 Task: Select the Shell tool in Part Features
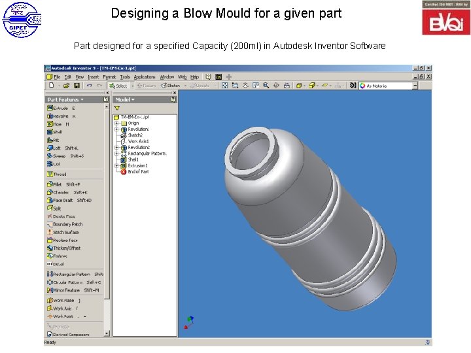[x=54, y=132]
